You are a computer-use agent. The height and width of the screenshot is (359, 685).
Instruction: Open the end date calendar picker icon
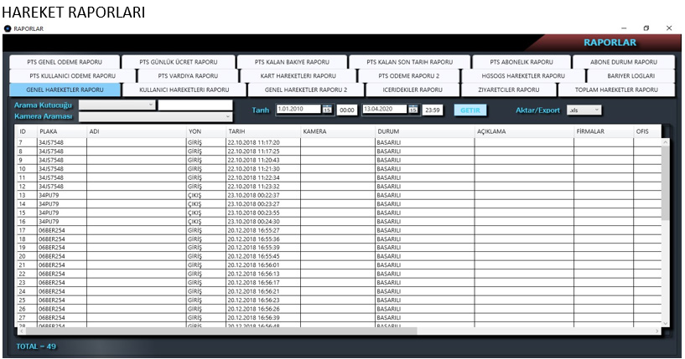[x=413, y=110]
